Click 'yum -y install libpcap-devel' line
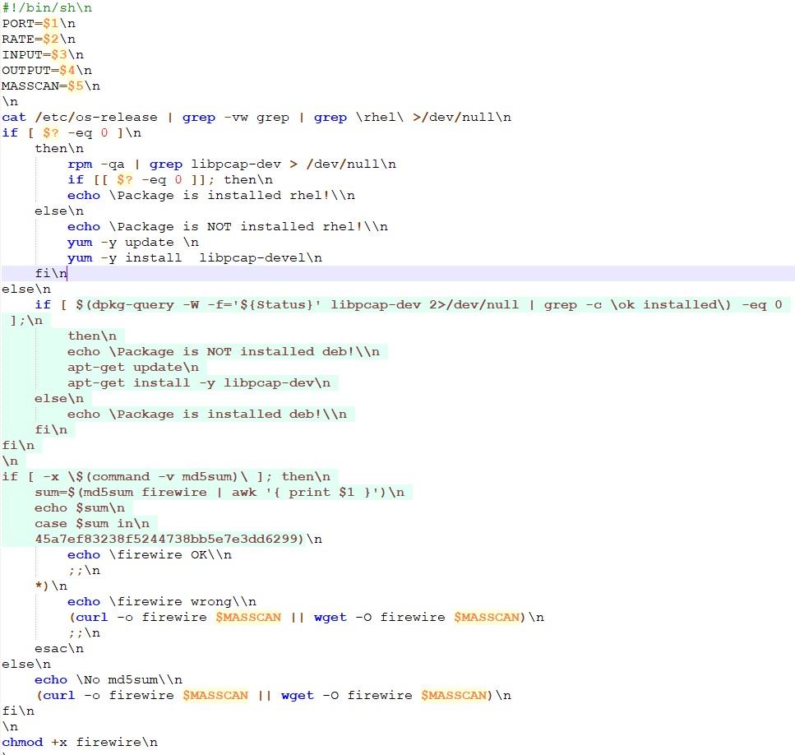 point(195,258)
